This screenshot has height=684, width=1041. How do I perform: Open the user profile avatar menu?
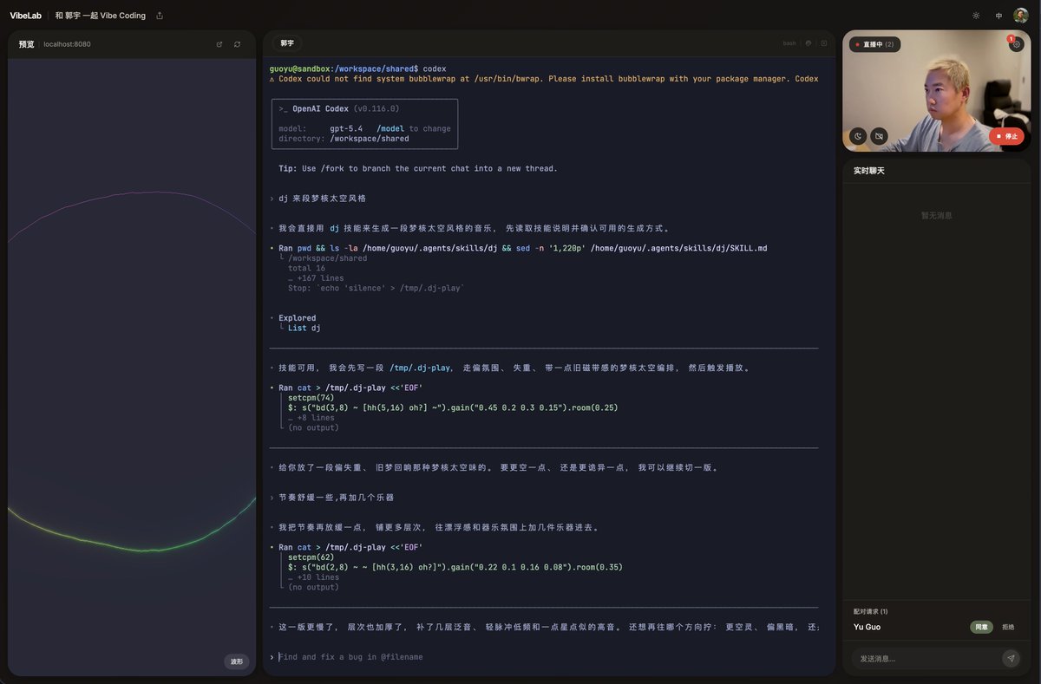tap(1021, 16)
